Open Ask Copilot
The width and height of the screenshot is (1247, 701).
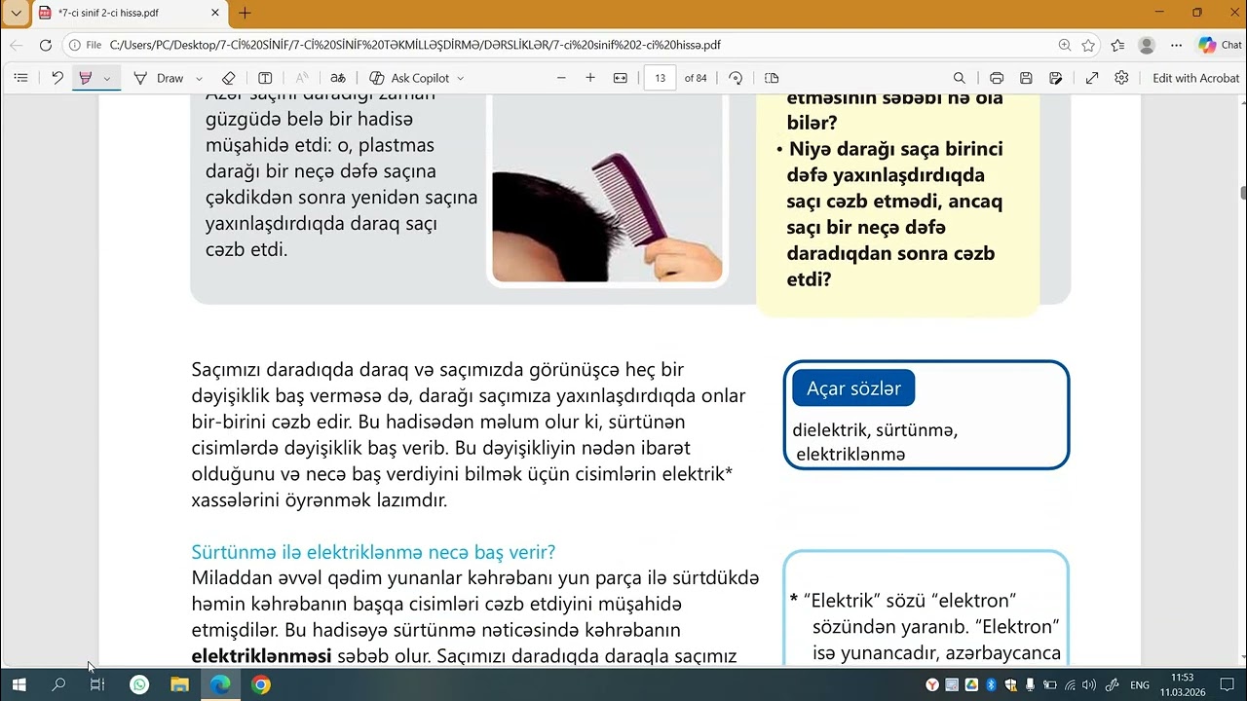click(x=409, y=78)
